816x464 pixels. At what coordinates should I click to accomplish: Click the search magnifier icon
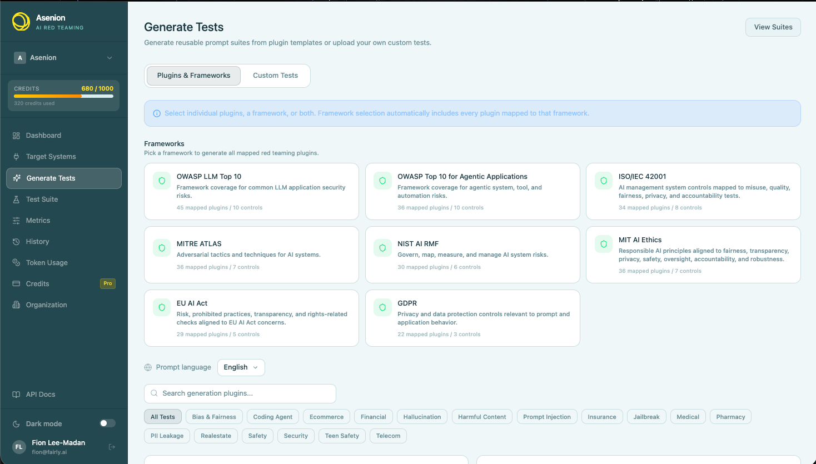(x=154, y=393)
